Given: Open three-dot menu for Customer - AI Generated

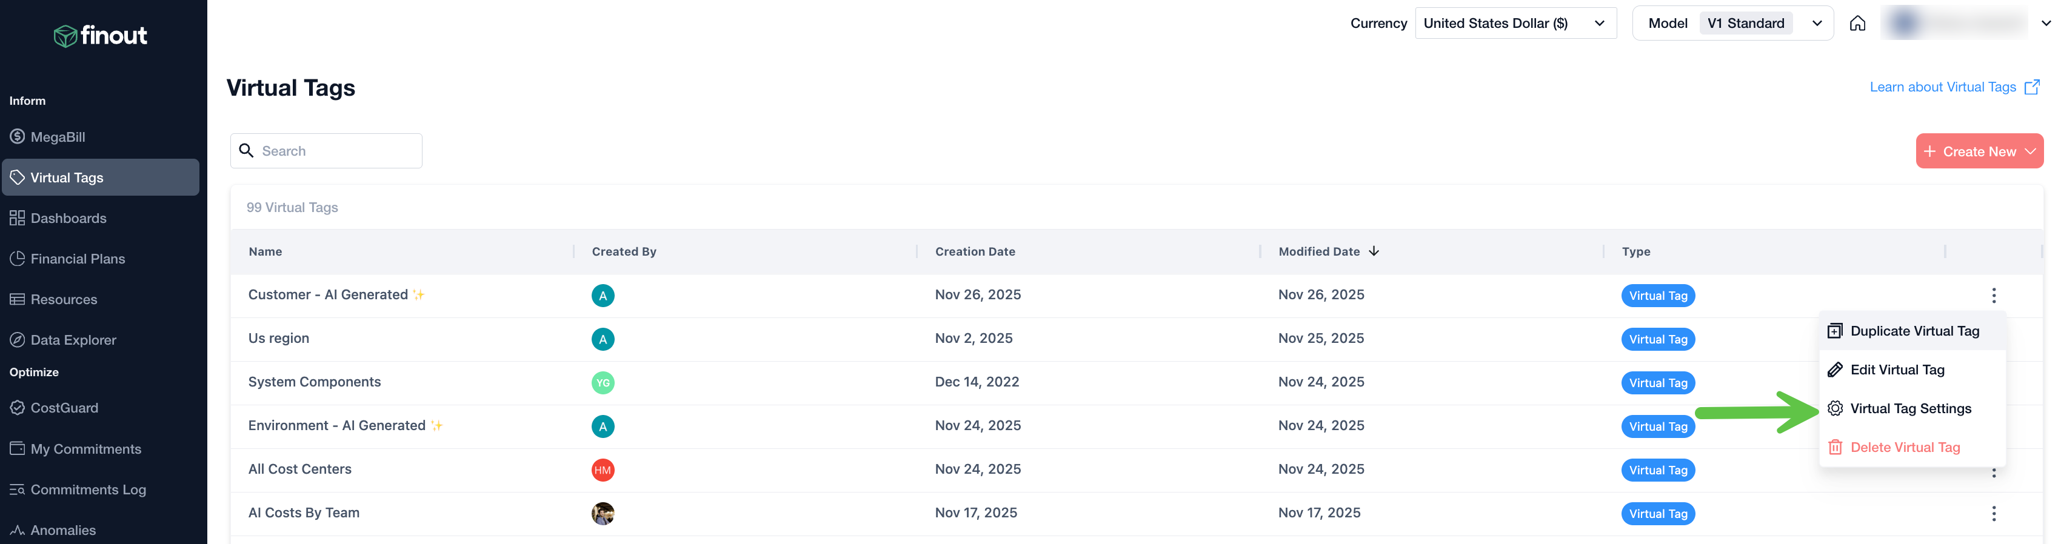Looking at the screenshot, I should 1993,295.
